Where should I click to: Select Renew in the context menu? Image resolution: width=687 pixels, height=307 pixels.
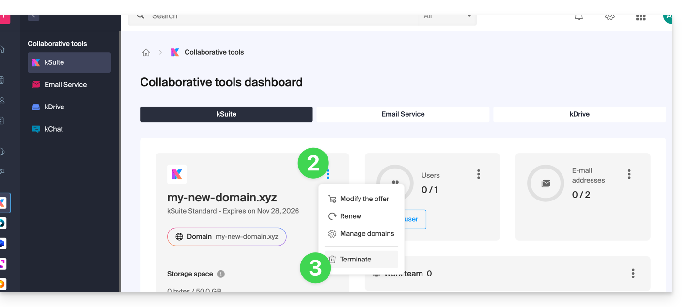point(350,216)
